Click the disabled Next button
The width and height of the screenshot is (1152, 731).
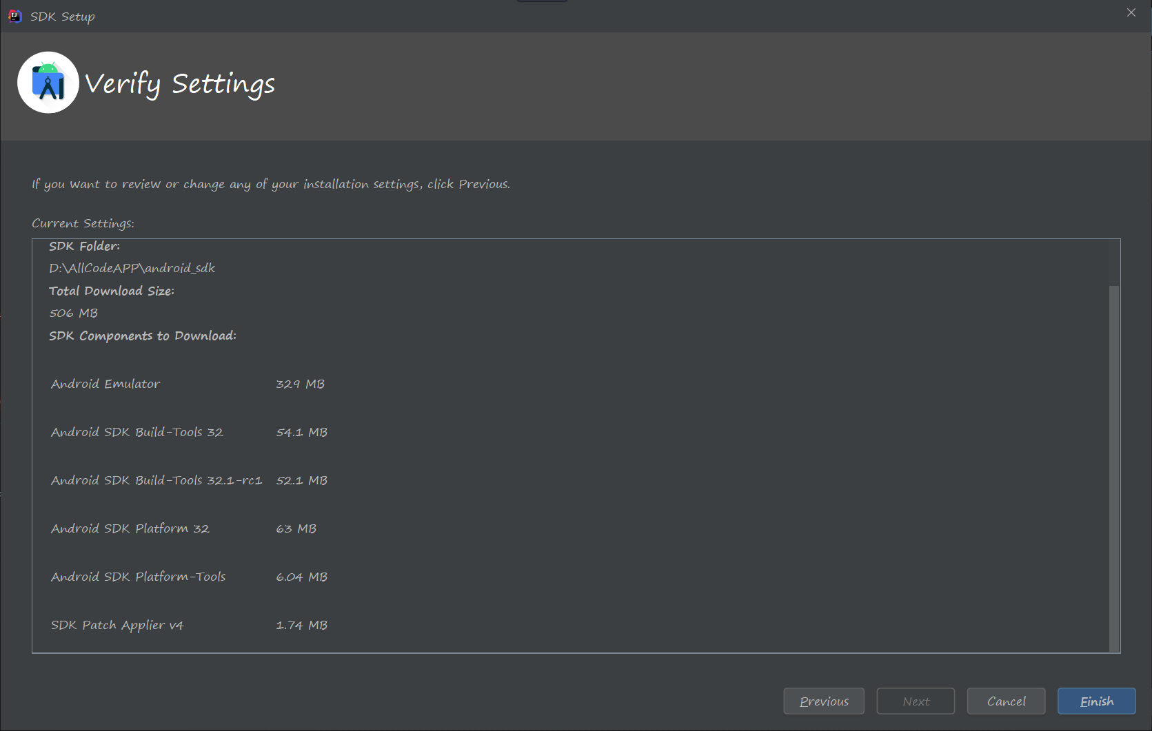coord(916,701)
